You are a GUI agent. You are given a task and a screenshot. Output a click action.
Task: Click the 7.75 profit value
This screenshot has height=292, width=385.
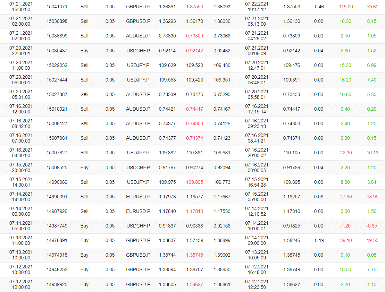click(371, 269)
